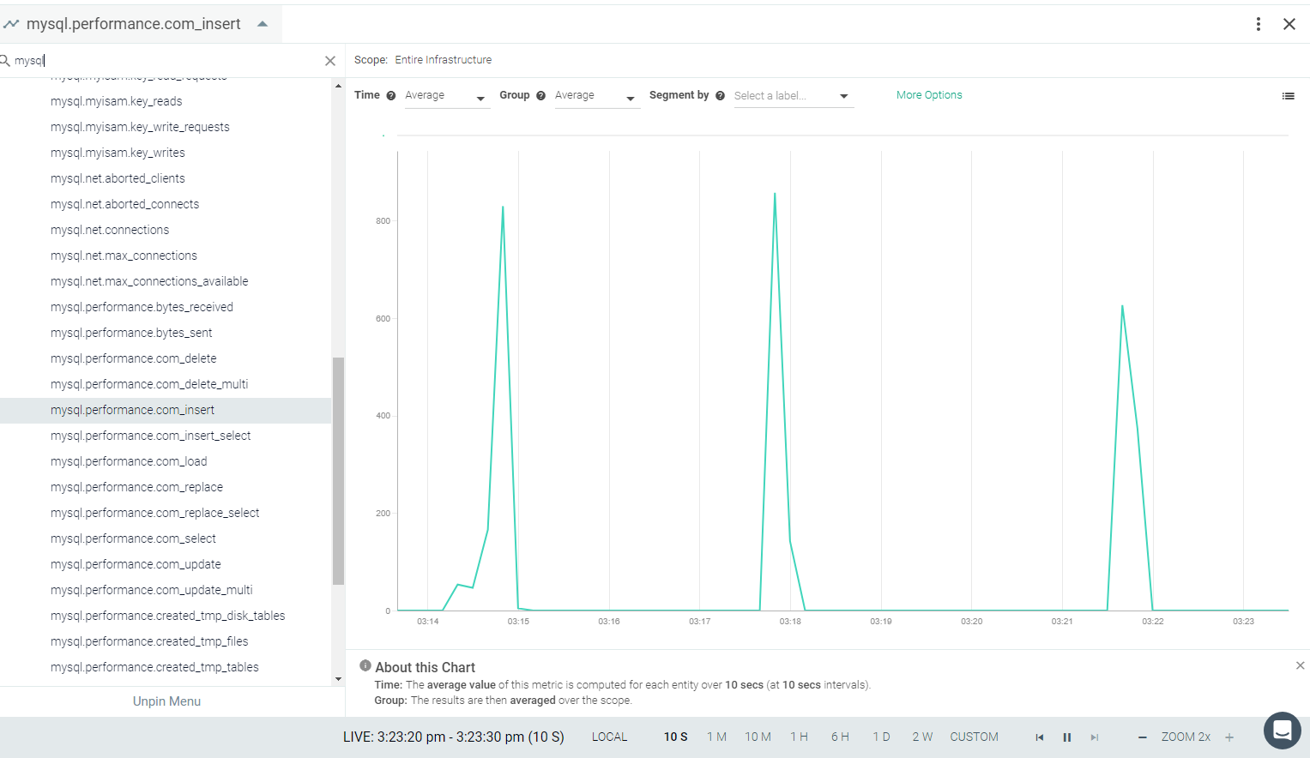The height and width of the screenshot is (758, 1310).
Task: Open the Group aggregation dropdown
Action: click(596, 96)
